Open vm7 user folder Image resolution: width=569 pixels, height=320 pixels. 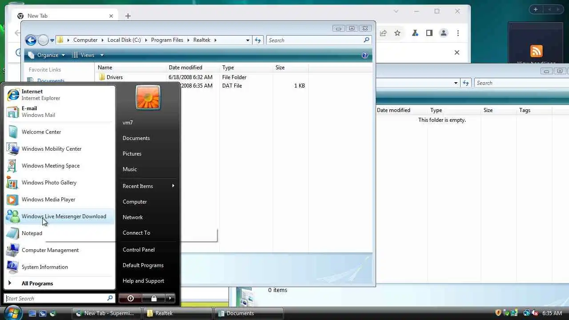pyautogui.click(x=148, y=123)
